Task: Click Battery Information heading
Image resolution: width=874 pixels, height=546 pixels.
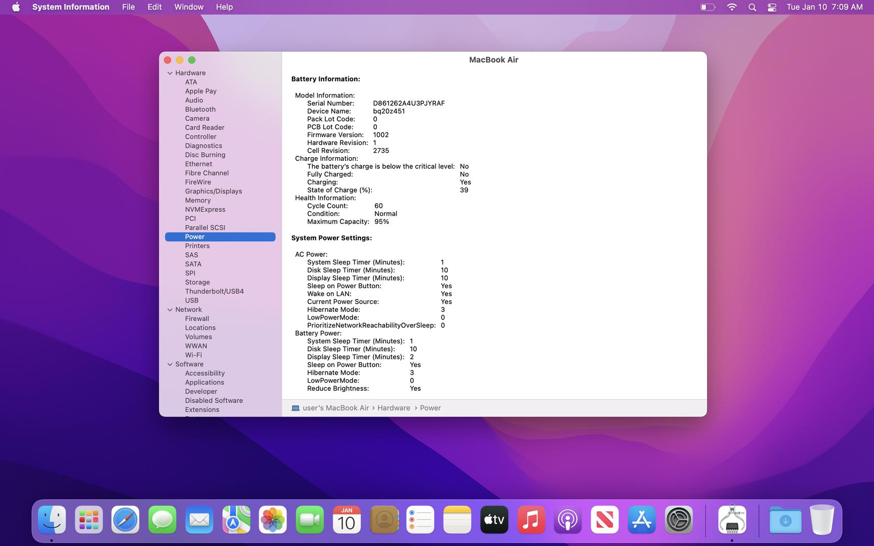Action: pyautogui.click(x=326, y=79)
